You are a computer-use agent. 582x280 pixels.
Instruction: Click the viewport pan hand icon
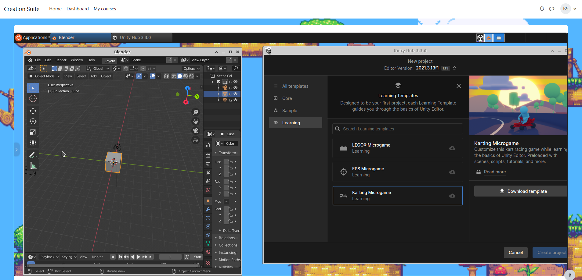(196, 121)
